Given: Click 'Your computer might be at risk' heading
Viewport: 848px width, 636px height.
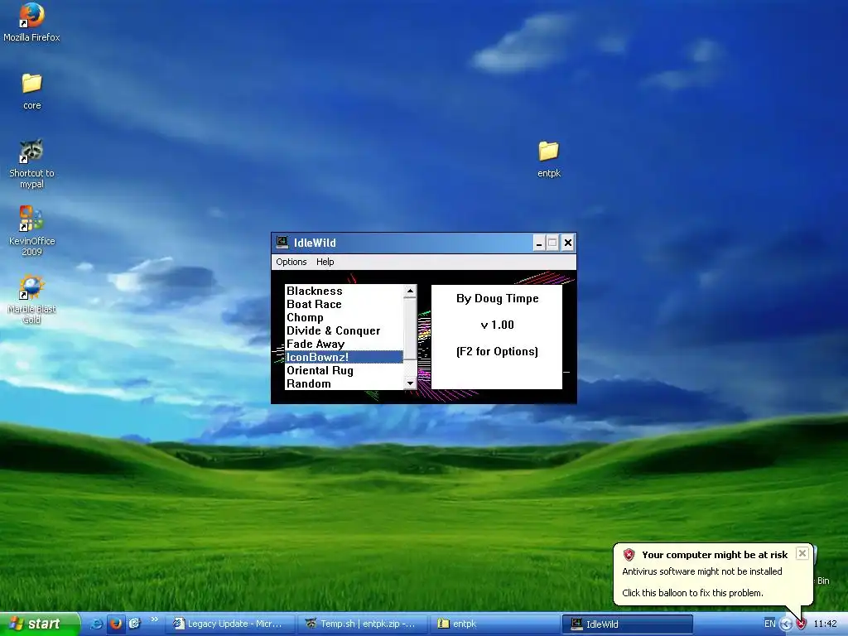Looking at the screenshot, I should [715, 555].
